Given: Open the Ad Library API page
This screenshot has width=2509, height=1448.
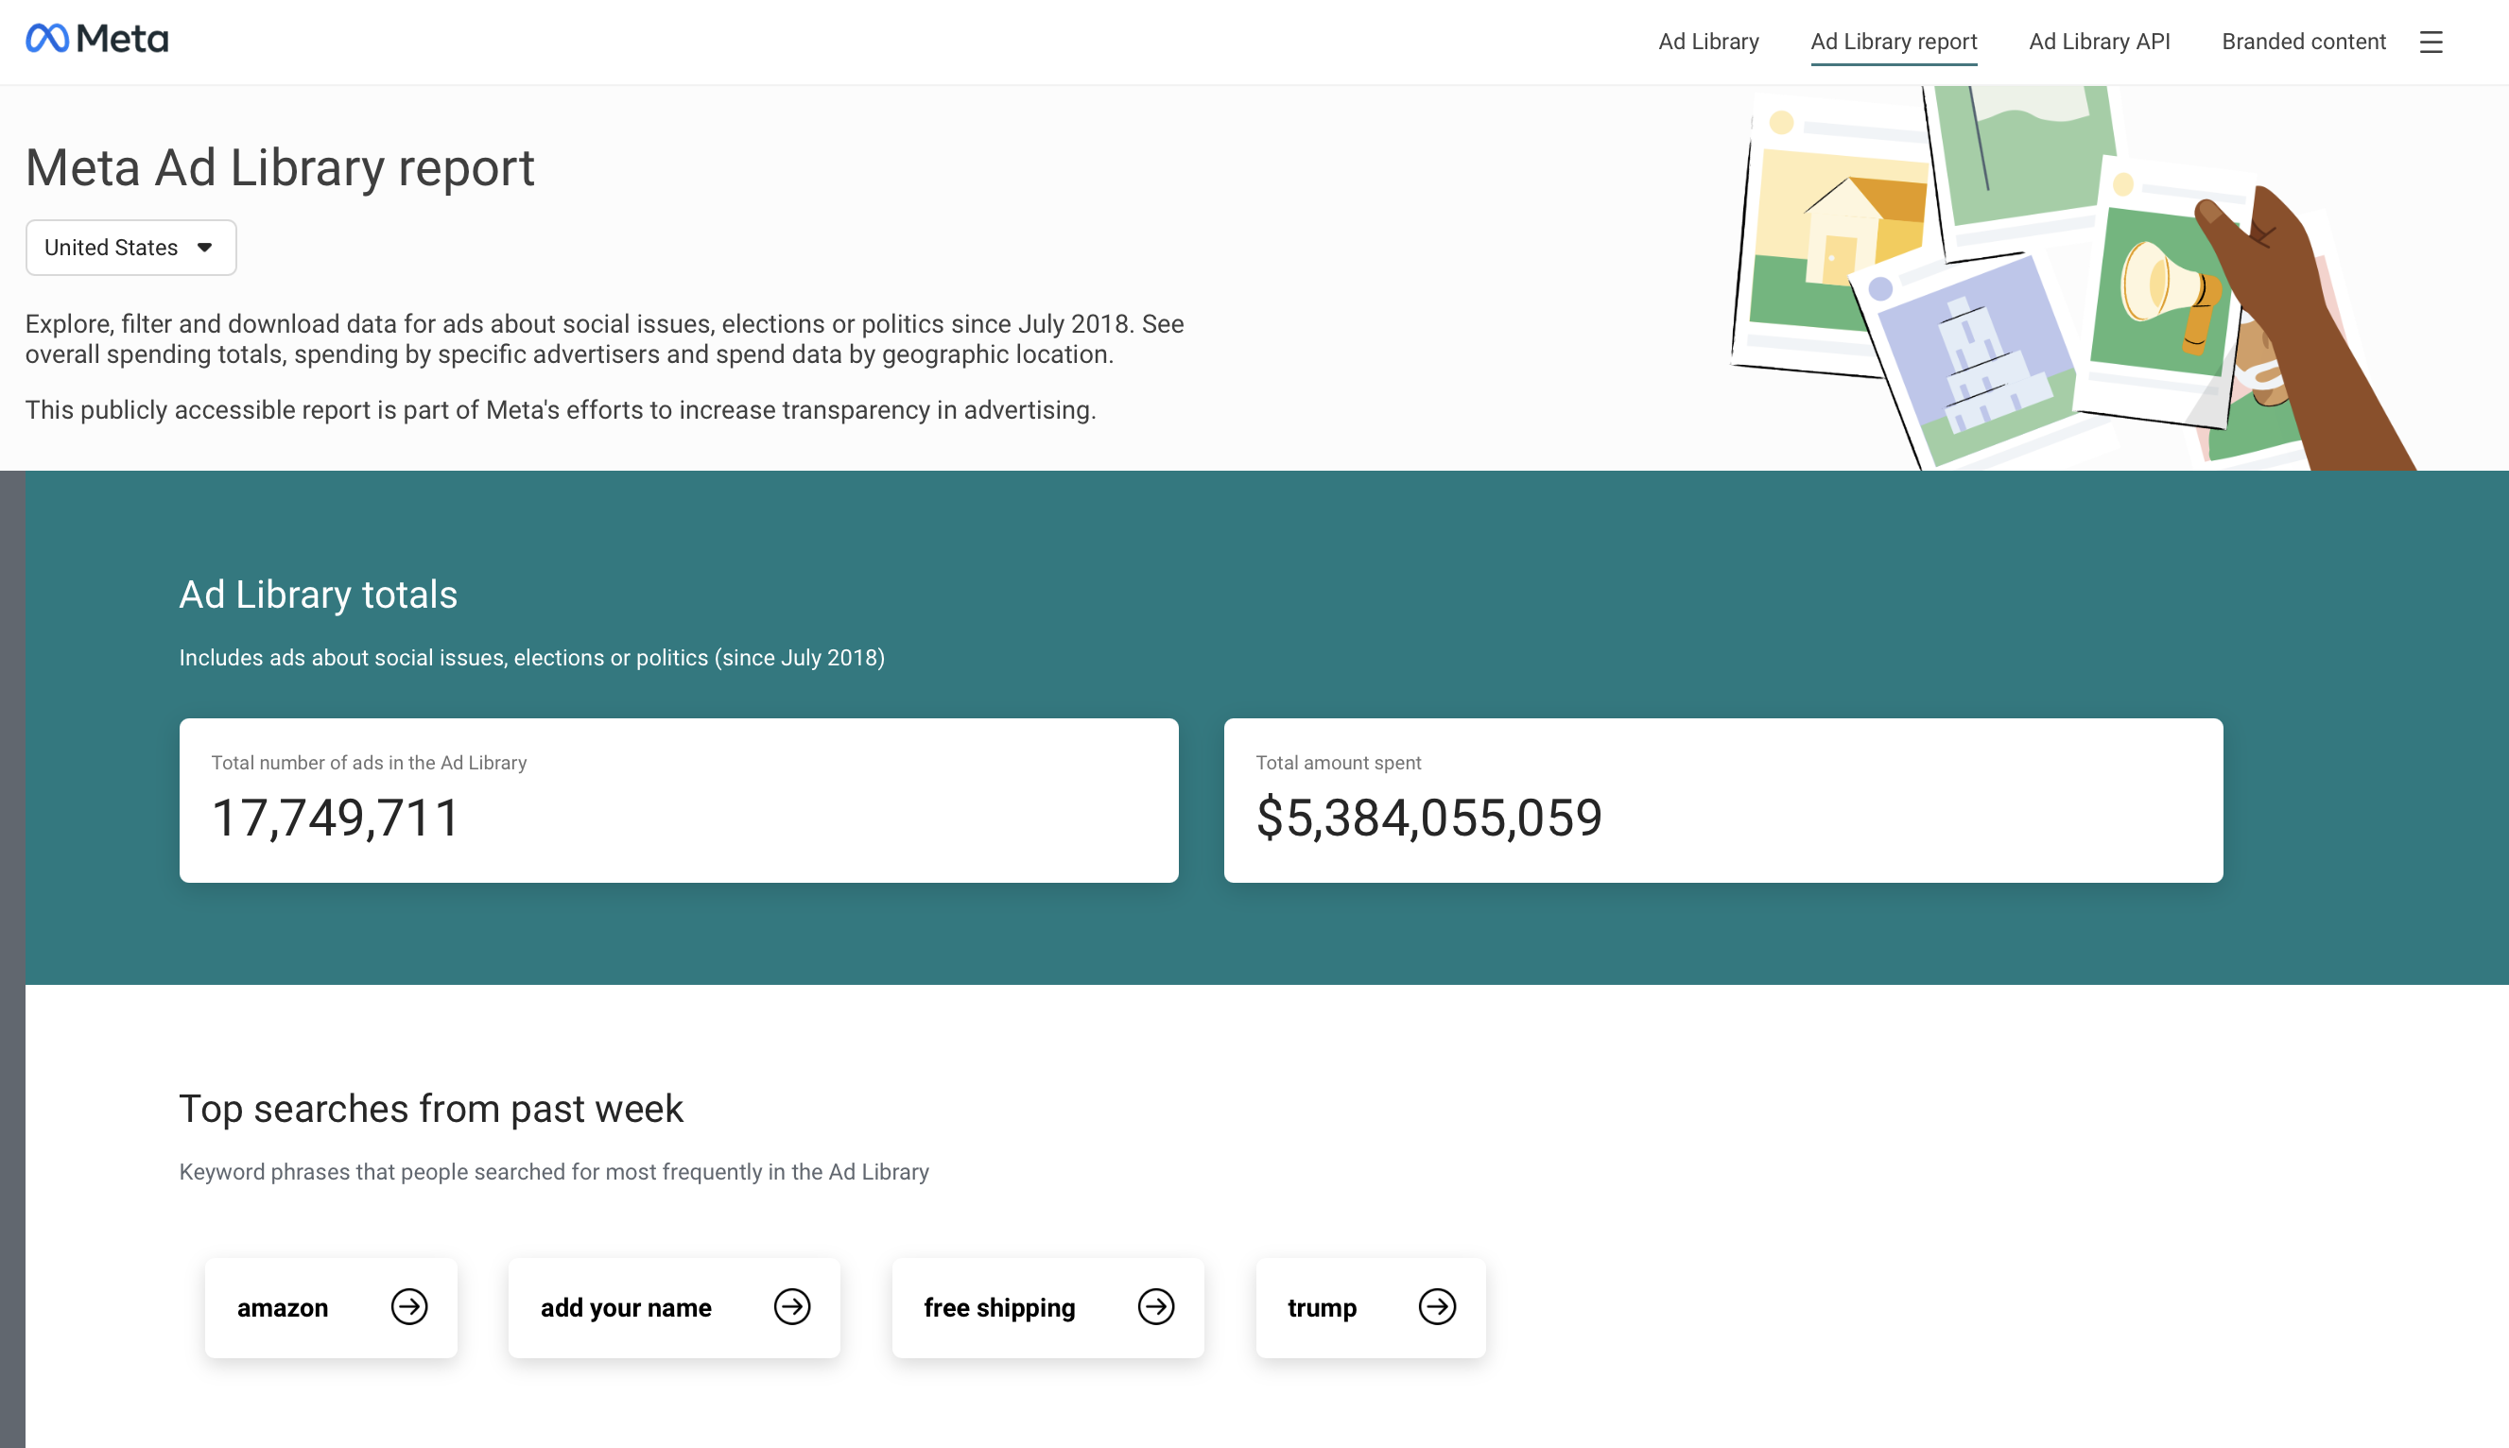Looking at the screenshot, I should [x=2100, y=41].
